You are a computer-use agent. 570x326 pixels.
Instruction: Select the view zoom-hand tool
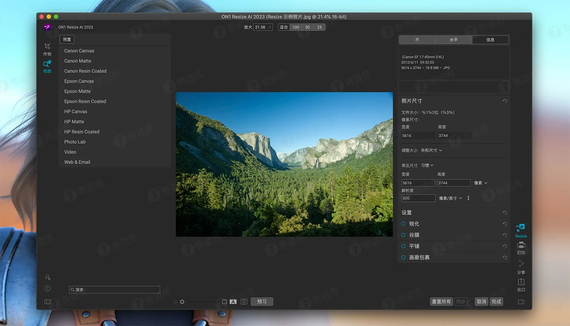pos(47,63)
